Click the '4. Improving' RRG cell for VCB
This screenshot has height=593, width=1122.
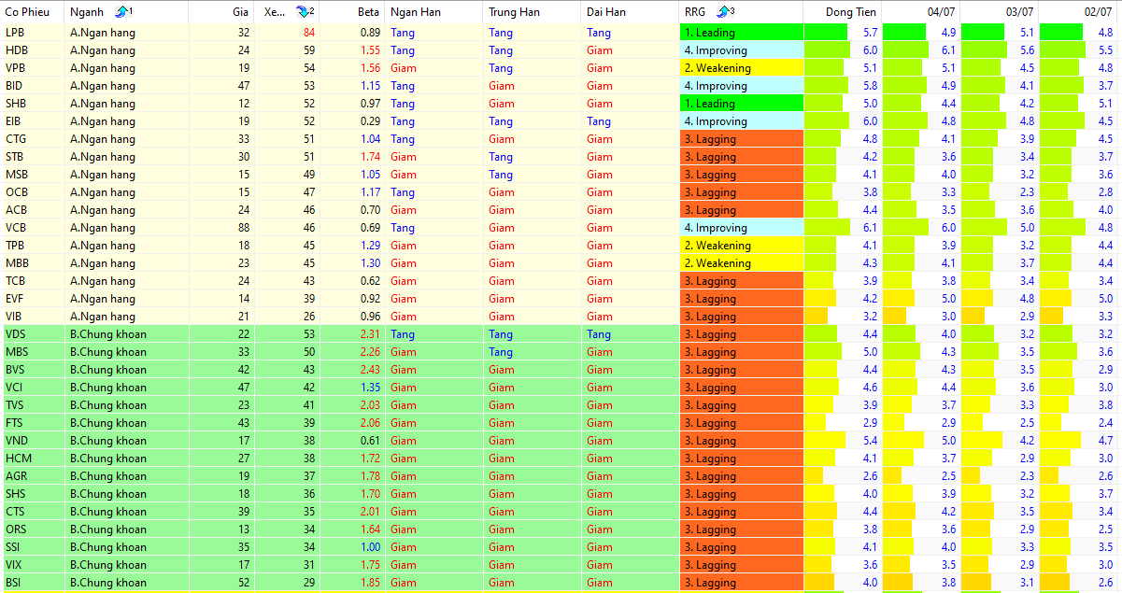(742, 228)
